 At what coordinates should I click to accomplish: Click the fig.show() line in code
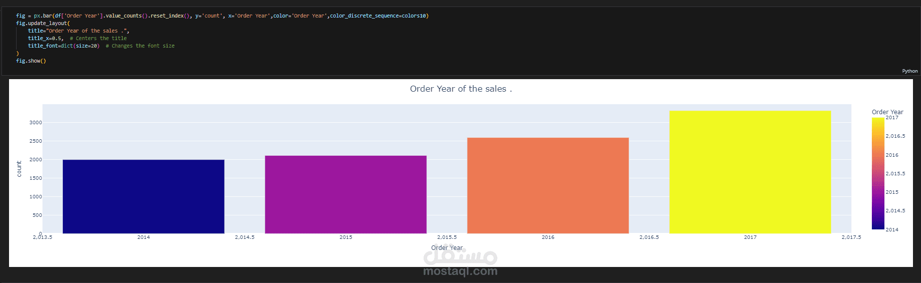[31, 61]
